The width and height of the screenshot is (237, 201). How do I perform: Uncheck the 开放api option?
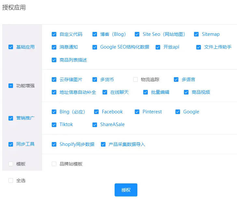(x=158, y=47)
